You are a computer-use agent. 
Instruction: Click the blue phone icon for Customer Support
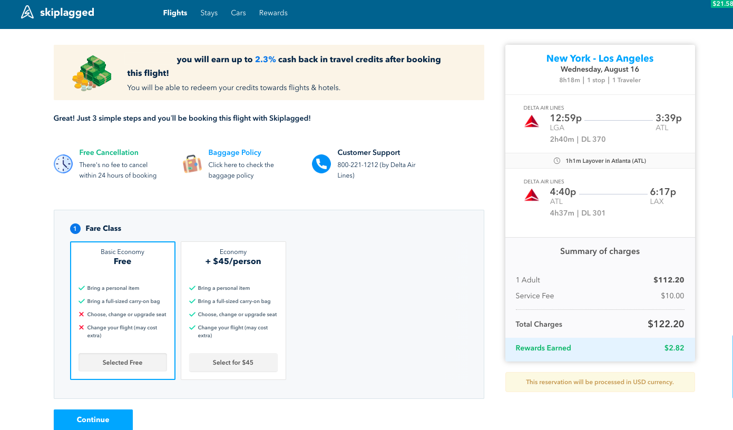pos(321,164)
